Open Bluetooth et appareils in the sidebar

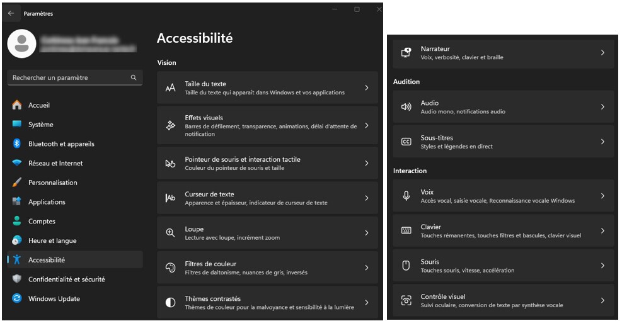point(61,144)
